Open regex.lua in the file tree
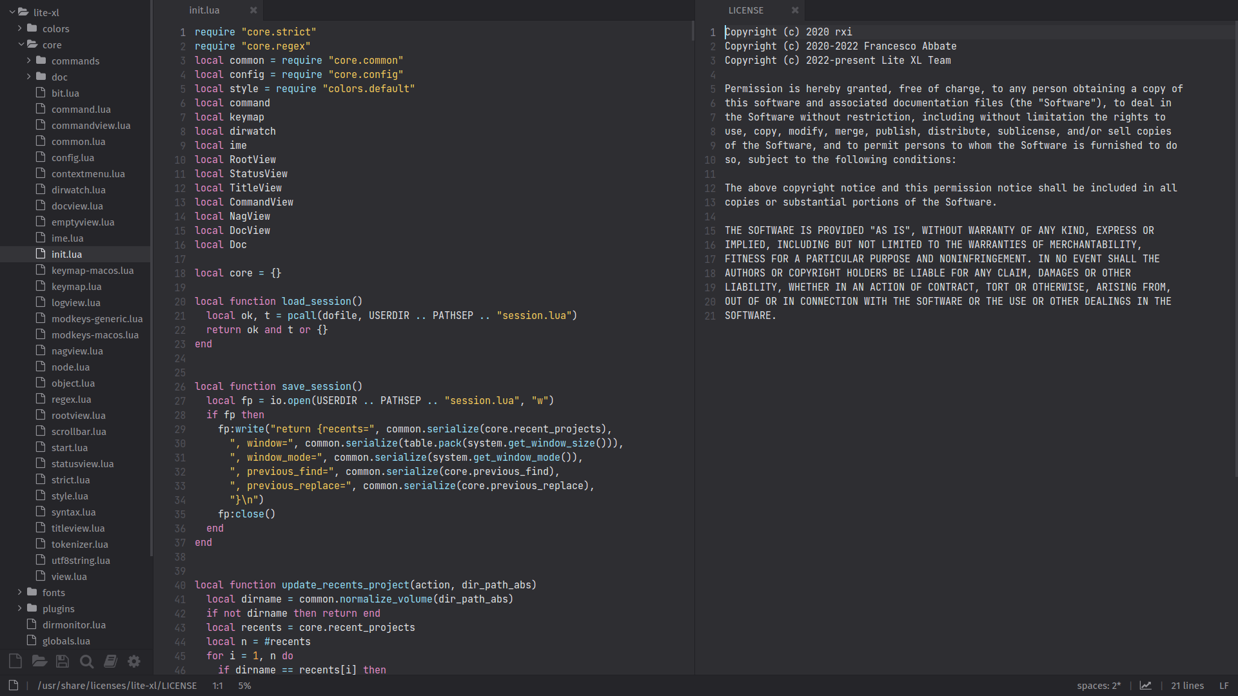Image resolution: width=1238 pixels, height=696 pixels. coord(75,399)
